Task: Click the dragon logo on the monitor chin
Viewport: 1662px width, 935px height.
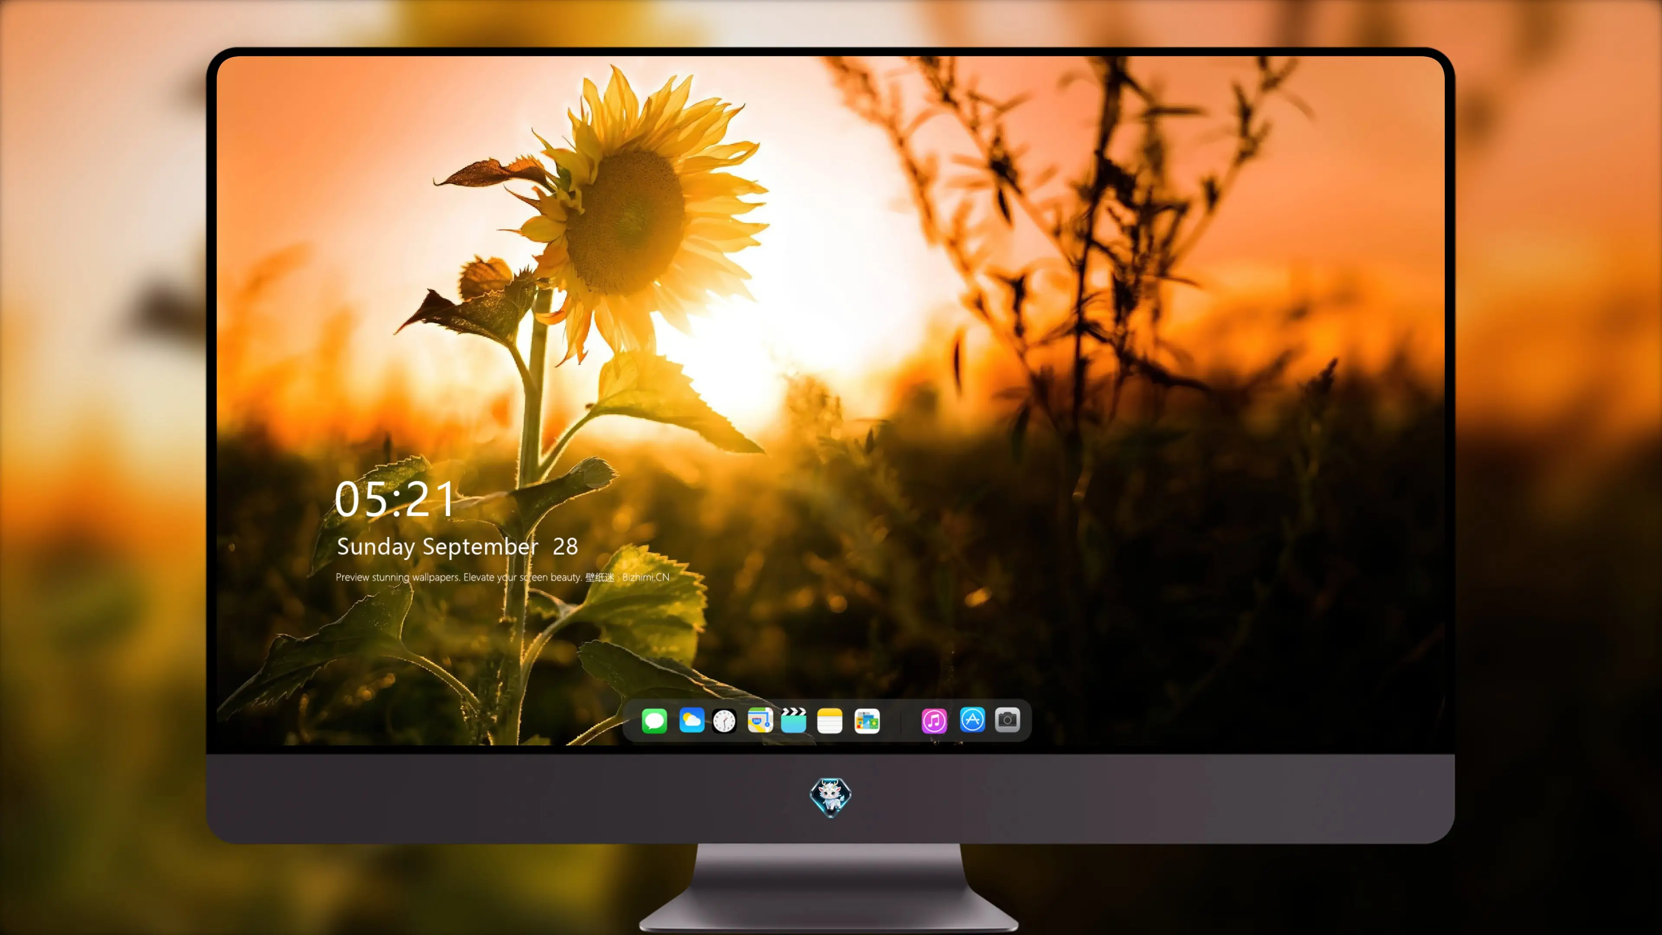Action: point(831,797)
